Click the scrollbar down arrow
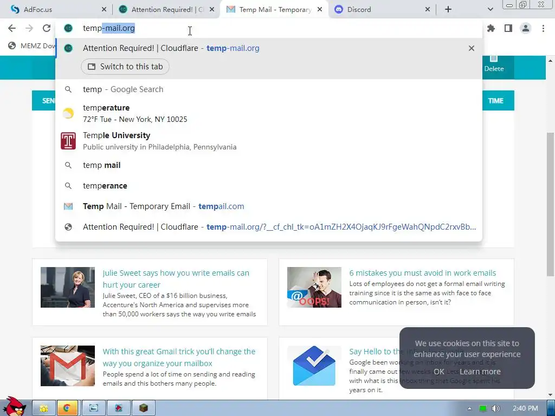Image resolution: width=555 pixels, height=416 pixels. click(551, 395)
